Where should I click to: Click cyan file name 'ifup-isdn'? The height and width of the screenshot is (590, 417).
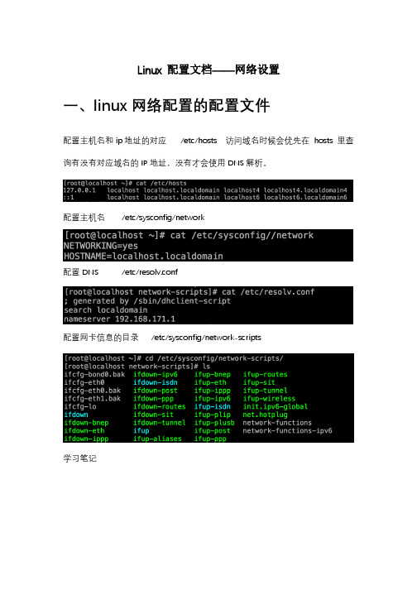pos(213,406)
